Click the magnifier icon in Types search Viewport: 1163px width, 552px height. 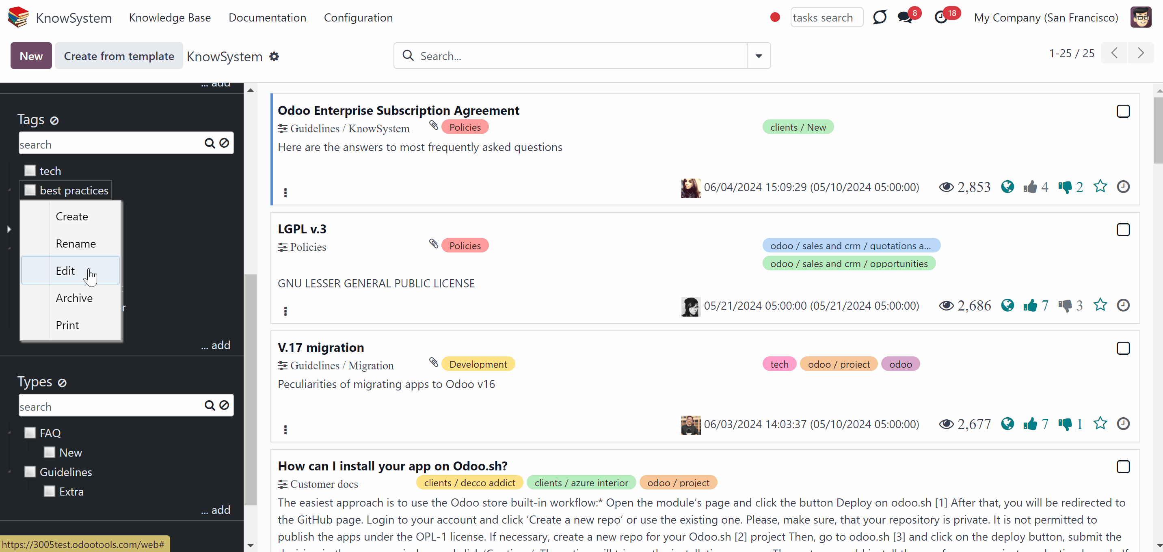210,405
